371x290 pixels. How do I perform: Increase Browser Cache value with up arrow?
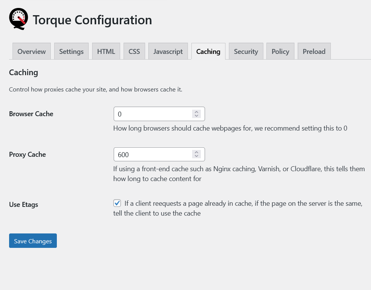(196, 112)
